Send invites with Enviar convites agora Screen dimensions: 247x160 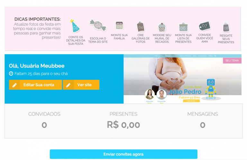(x=123, y=154)
